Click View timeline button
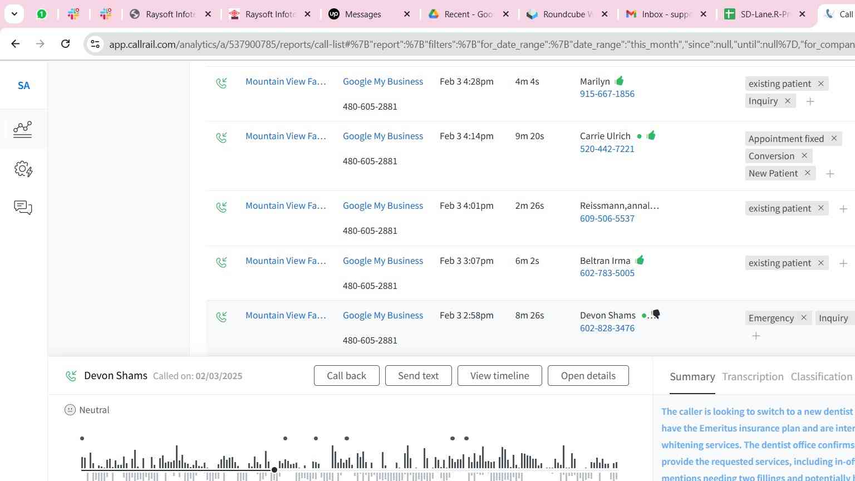The height and width of the screenshot is (481, 855). (x=500, y=375)
